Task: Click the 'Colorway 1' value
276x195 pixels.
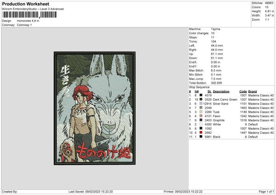Action: [24, 25]
